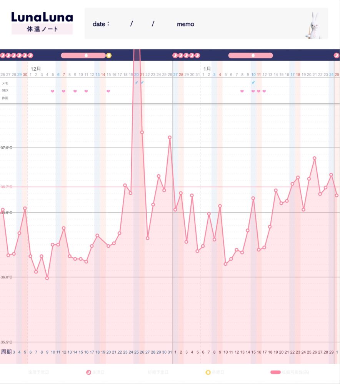This screenshot has width=340, height=384.
Task: Click the period moon icon above January 25
Action: pos(336,55)
